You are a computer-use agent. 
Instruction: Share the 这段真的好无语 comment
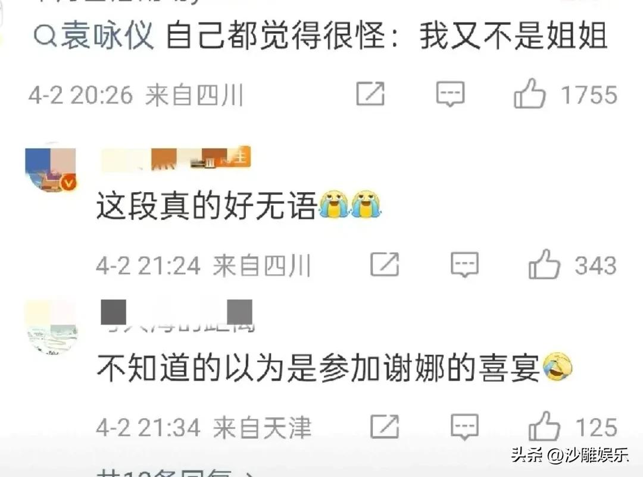pos(385,264)
